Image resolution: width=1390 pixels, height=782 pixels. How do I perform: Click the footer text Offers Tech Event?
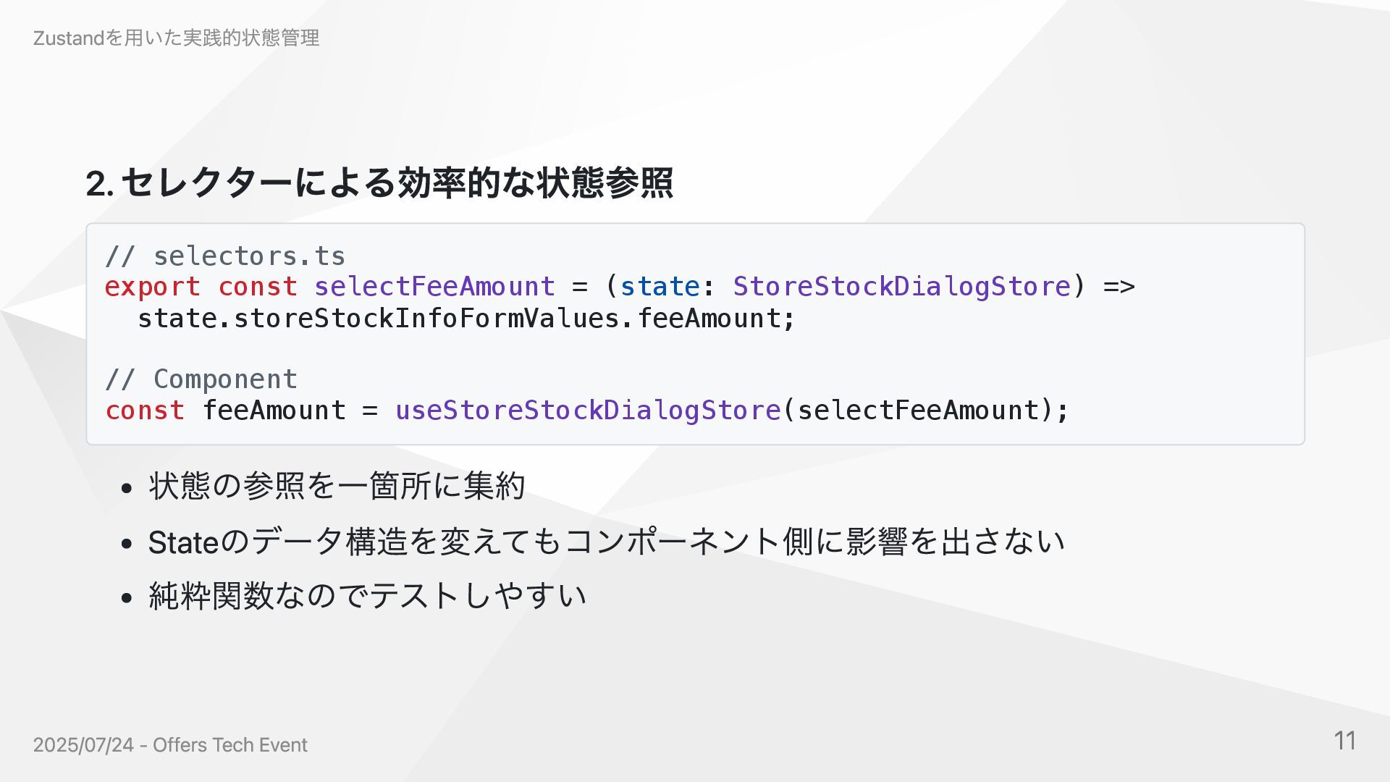[230, 745]
